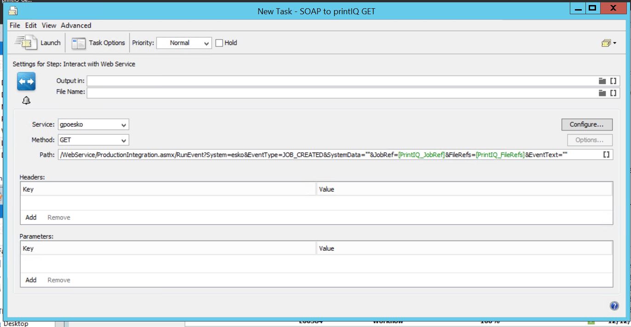This screenshot has height=327, width=631.
Task: Click window title bar document icon
Action: click(x=13, y=11)
